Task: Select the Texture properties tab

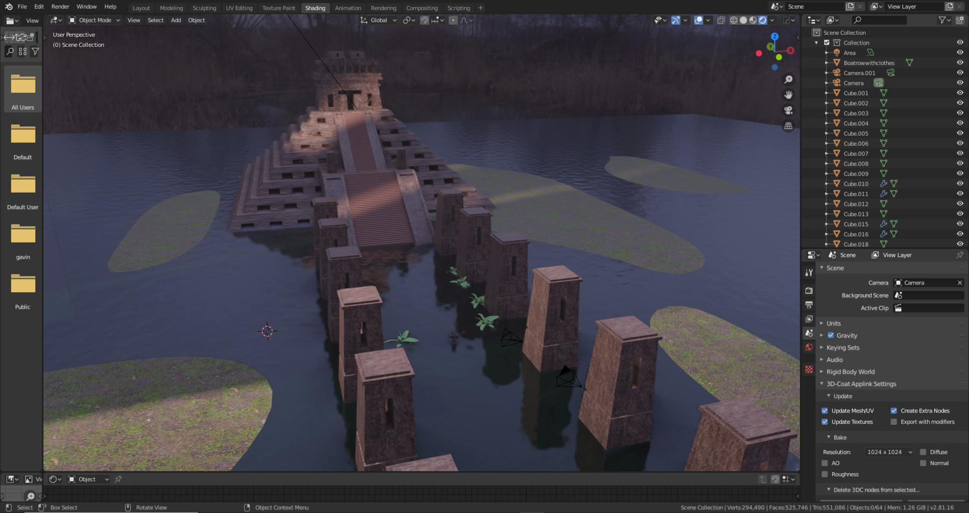Action: point(809,370)
